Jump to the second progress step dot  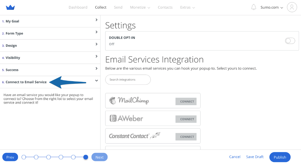36,157
